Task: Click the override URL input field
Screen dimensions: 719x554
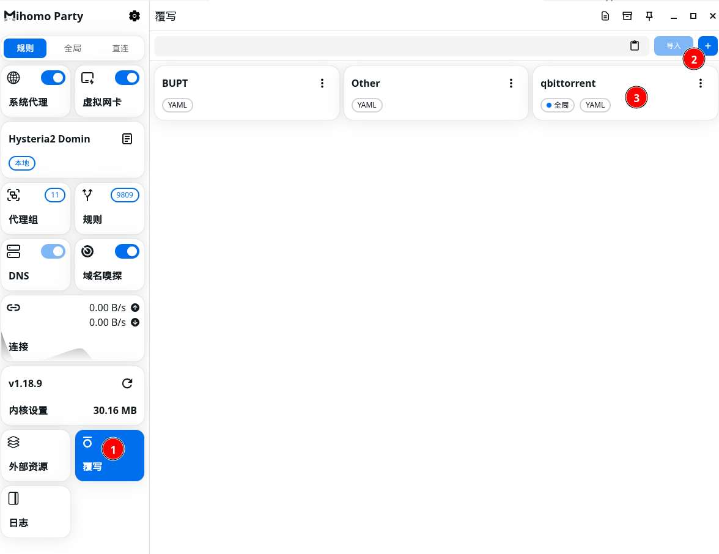Action: coord(391,46)
